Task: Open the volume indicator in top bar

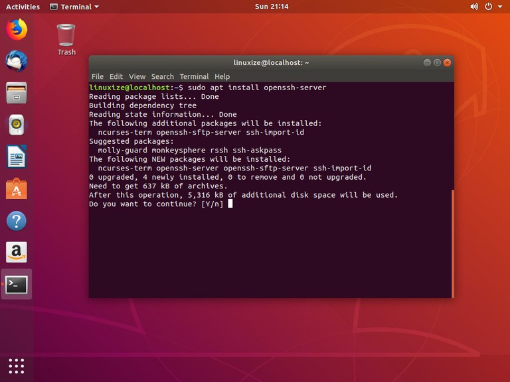Action: (x=474, y=7)
